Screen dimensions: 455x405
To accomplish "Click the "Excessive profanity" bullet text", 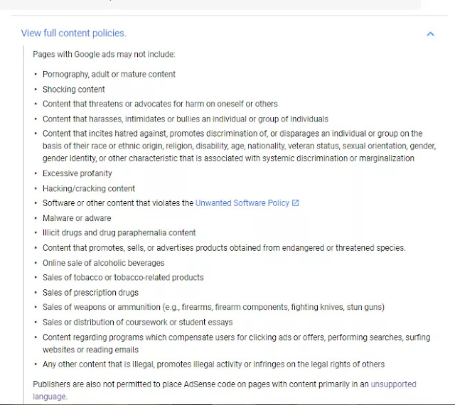I will click(x=77, y=173).
